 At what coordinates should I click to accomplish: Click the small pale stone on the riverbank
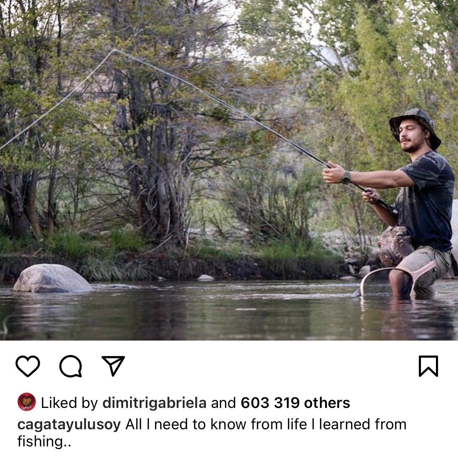click(x=205, y=278)
